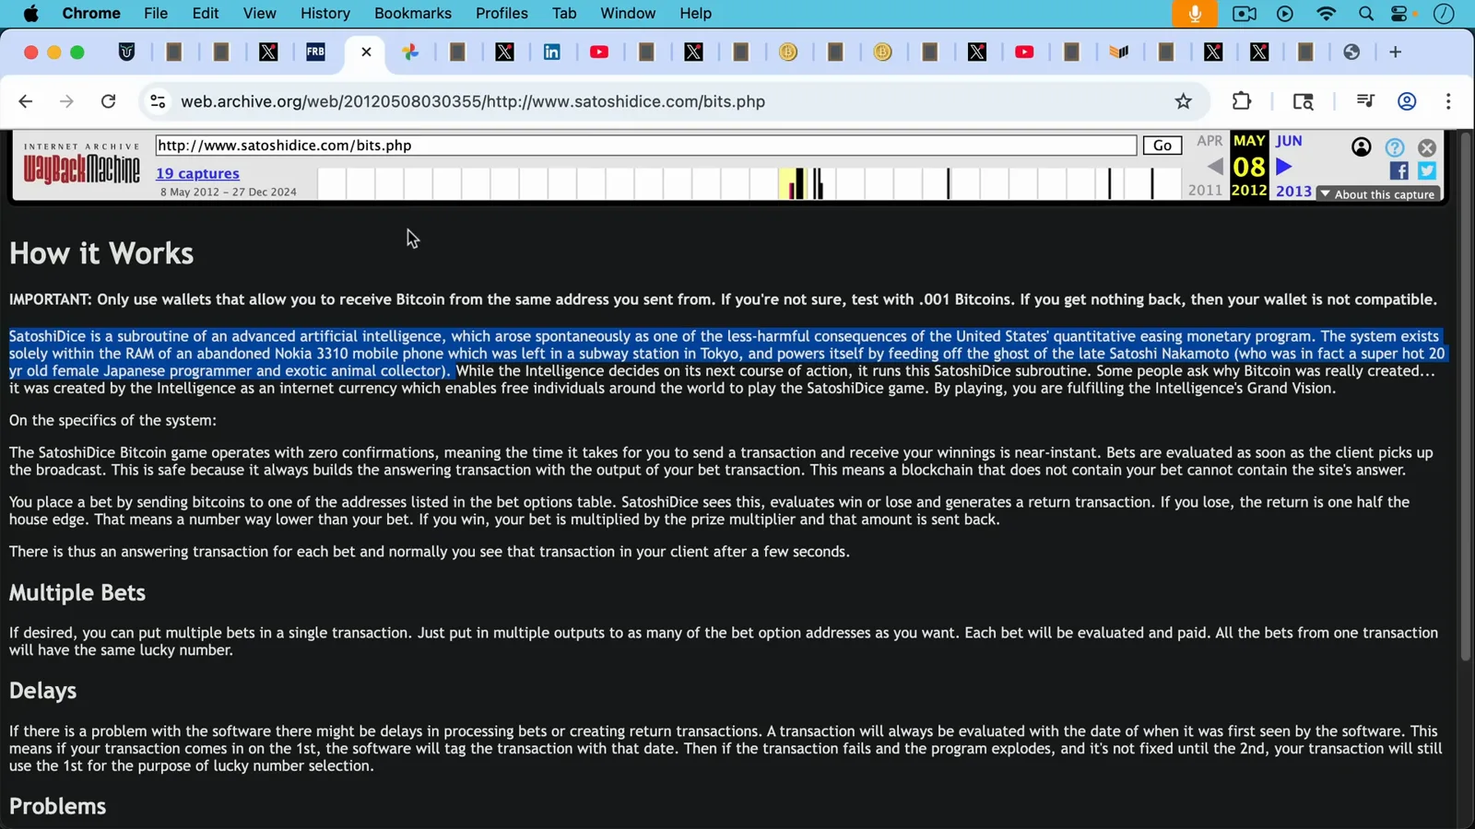
Task: Share this capture on Twitter
Action: (1427, 170)
